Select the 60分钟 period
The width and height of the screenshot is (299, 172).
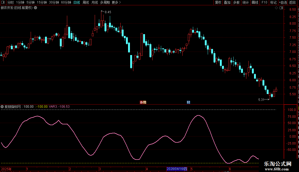click(66, 2)
